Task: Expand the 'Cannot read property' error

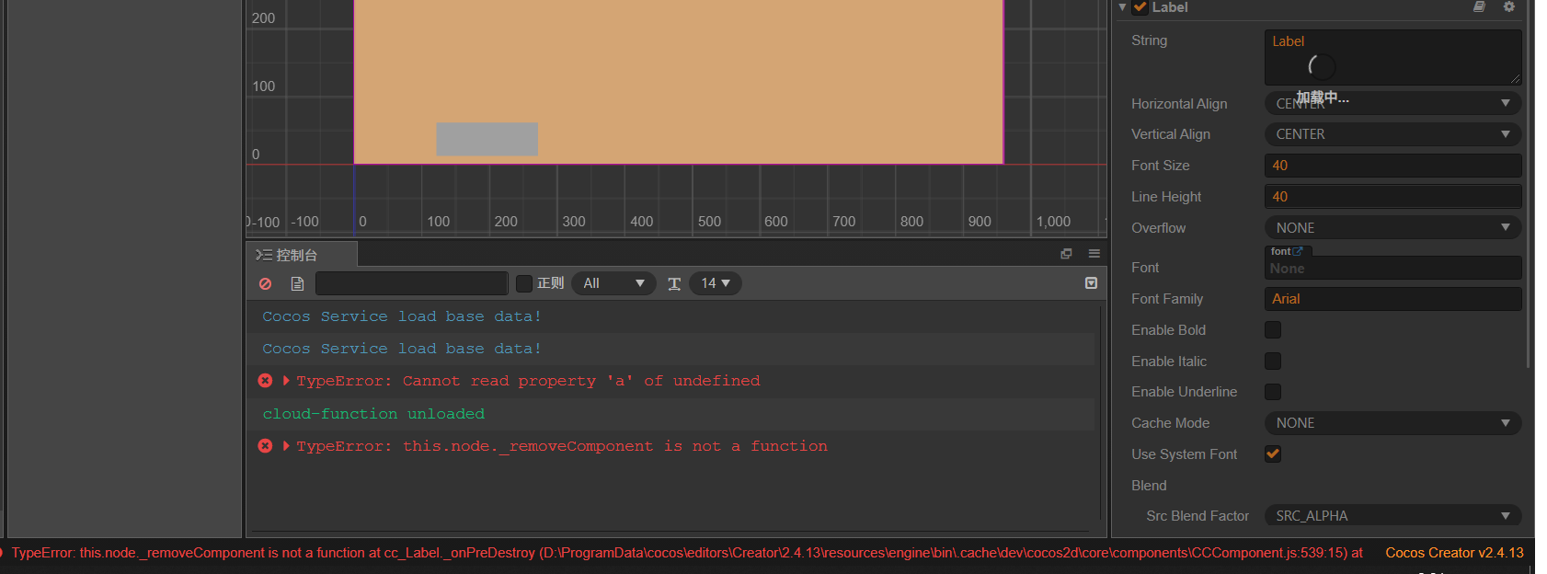Action: click(x=286, y=381)
